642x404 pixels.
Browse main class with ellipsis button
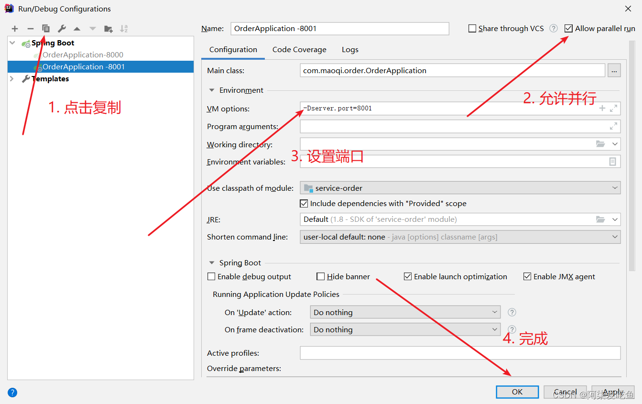tap(614, 71)
